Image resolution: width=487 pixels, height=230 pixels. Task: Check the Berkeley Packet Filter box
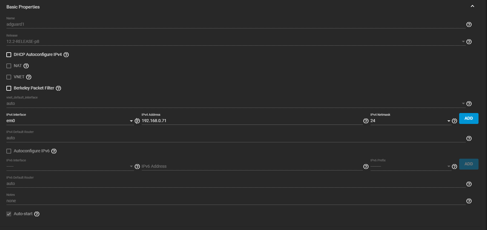pos(9,88)
